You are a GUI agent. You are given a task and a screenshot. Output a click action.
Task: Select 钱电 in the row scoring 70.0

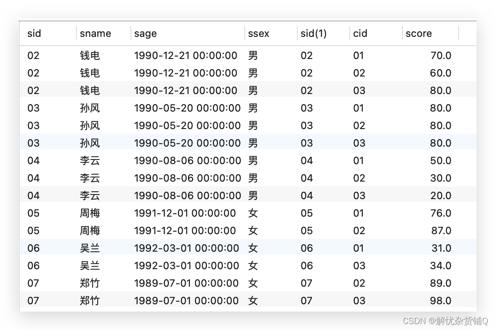90,56
